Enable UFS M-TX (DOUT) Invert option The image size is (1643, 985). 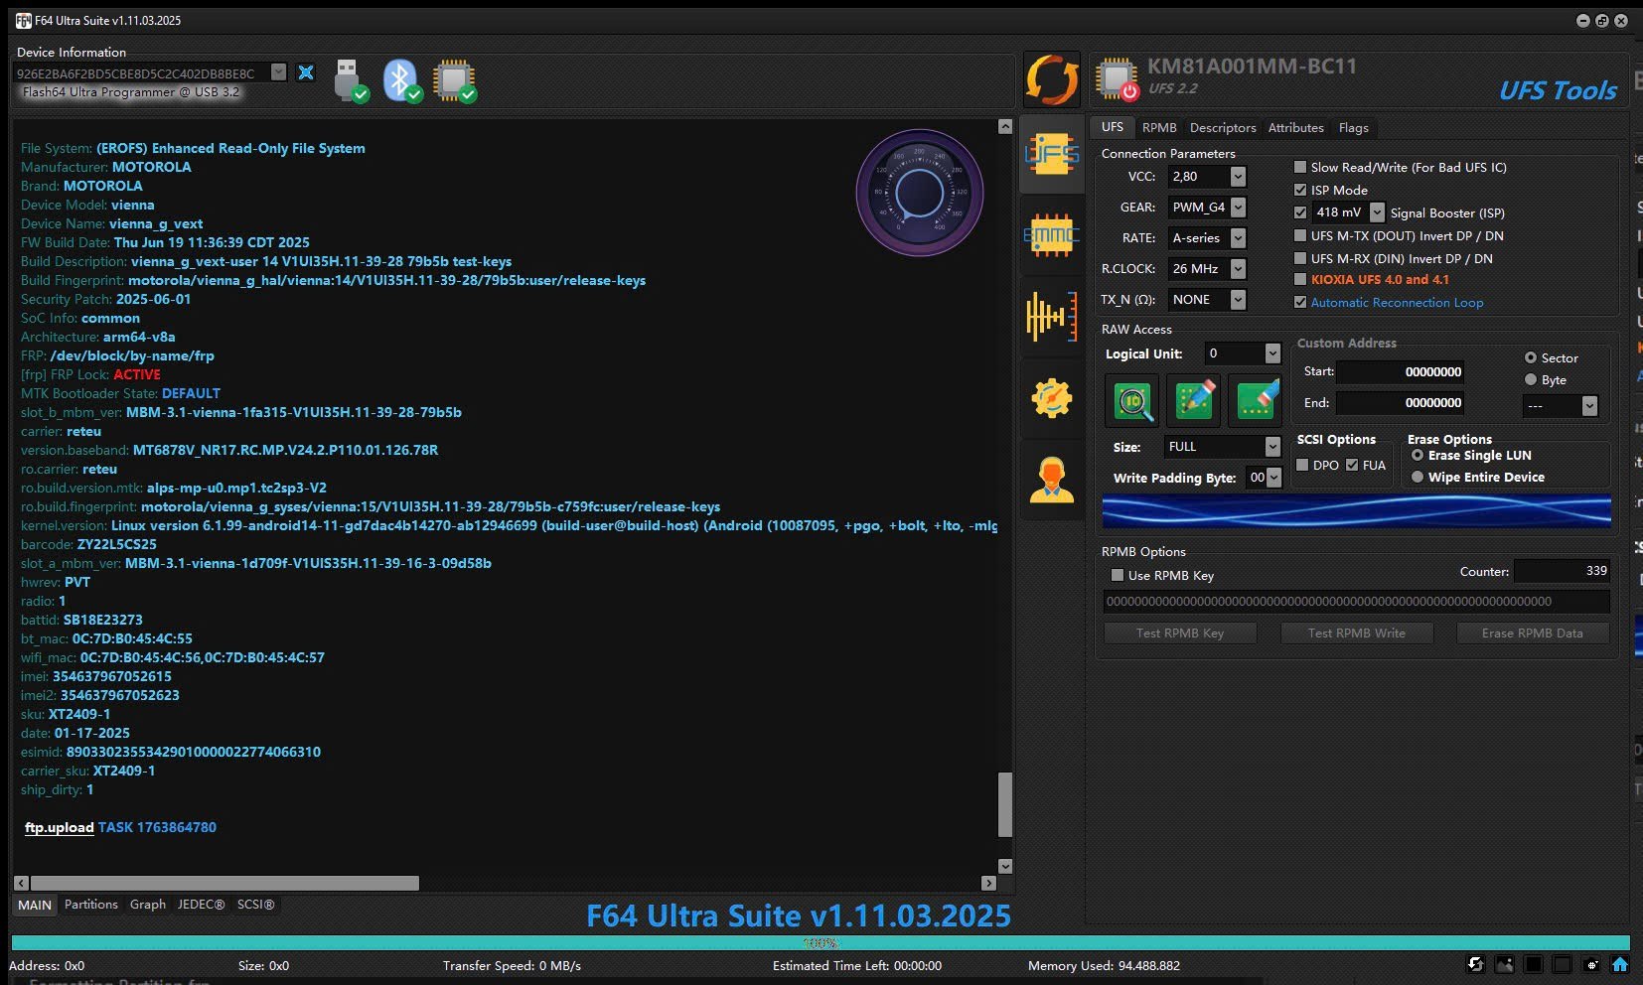point(1300,235)
